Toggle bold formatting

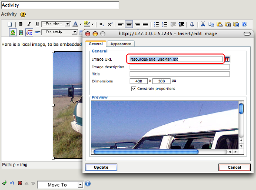(x=21, y=24)
